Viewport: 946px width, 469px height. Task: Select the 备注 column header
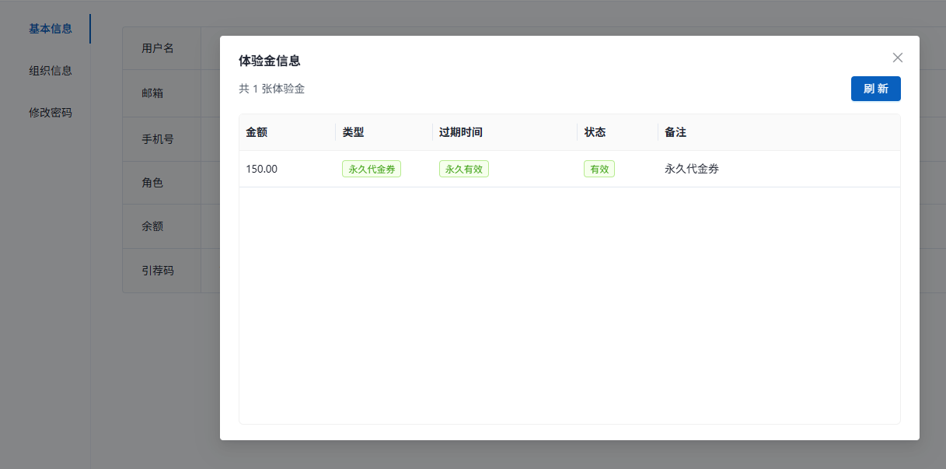675,132
